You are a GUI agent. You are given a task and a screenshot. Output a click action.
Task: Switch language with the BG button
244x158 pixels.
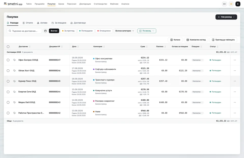point(224,4)
